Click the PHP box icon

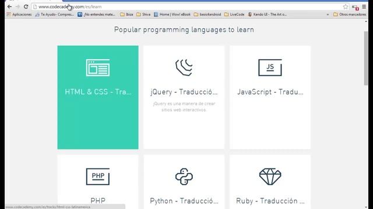coord(98,176)
